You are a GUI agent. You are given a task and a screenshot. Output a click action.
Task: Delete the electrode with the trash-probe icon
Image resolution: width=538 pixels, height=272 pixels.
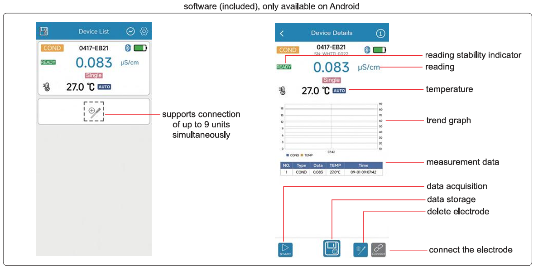tap(360, 250)
